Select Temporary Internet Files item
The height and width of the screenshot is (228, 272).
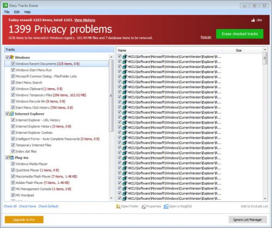click(x=33, y=145)
